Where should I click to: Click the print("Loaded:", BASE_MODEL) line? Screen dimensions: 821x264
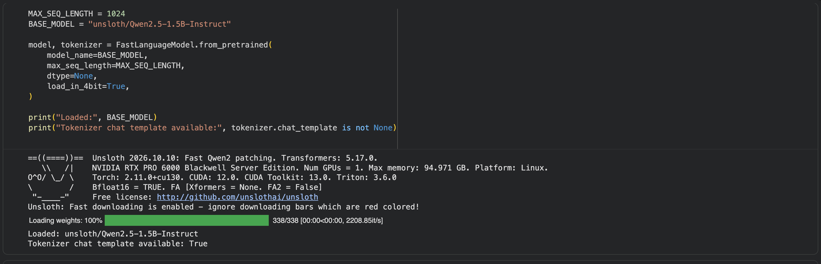pyautogui.click(x=92, y=117)
